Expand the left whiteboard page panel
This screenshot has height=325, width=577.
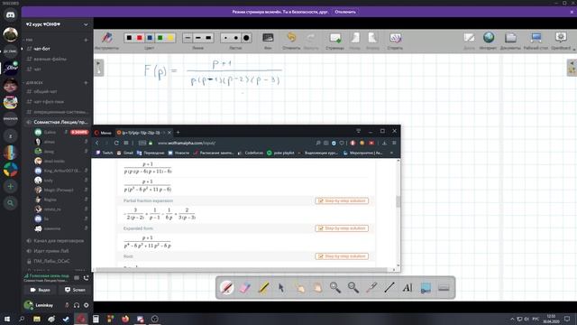(98, 68)
